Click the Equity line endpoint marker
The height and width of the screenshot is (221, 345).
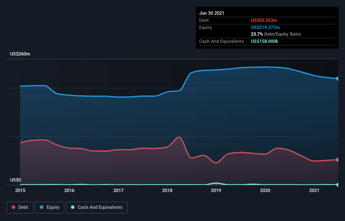pos(338,79)
